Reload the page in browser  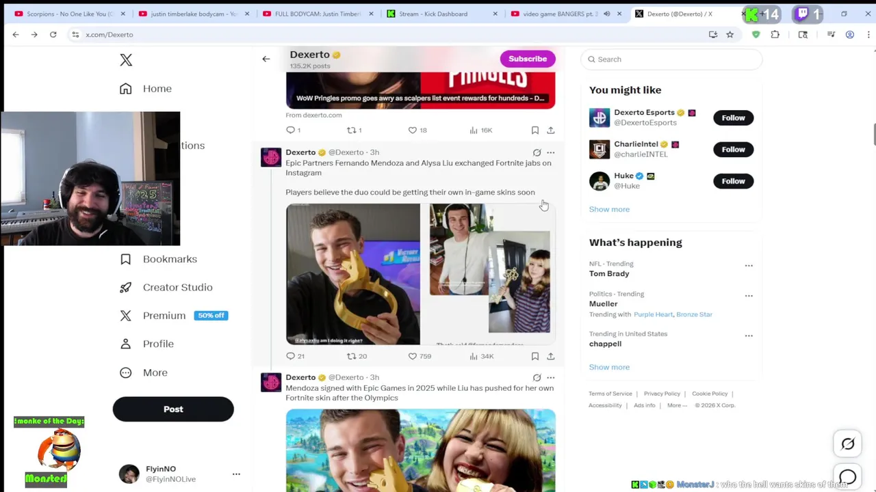tap(53, 34)
